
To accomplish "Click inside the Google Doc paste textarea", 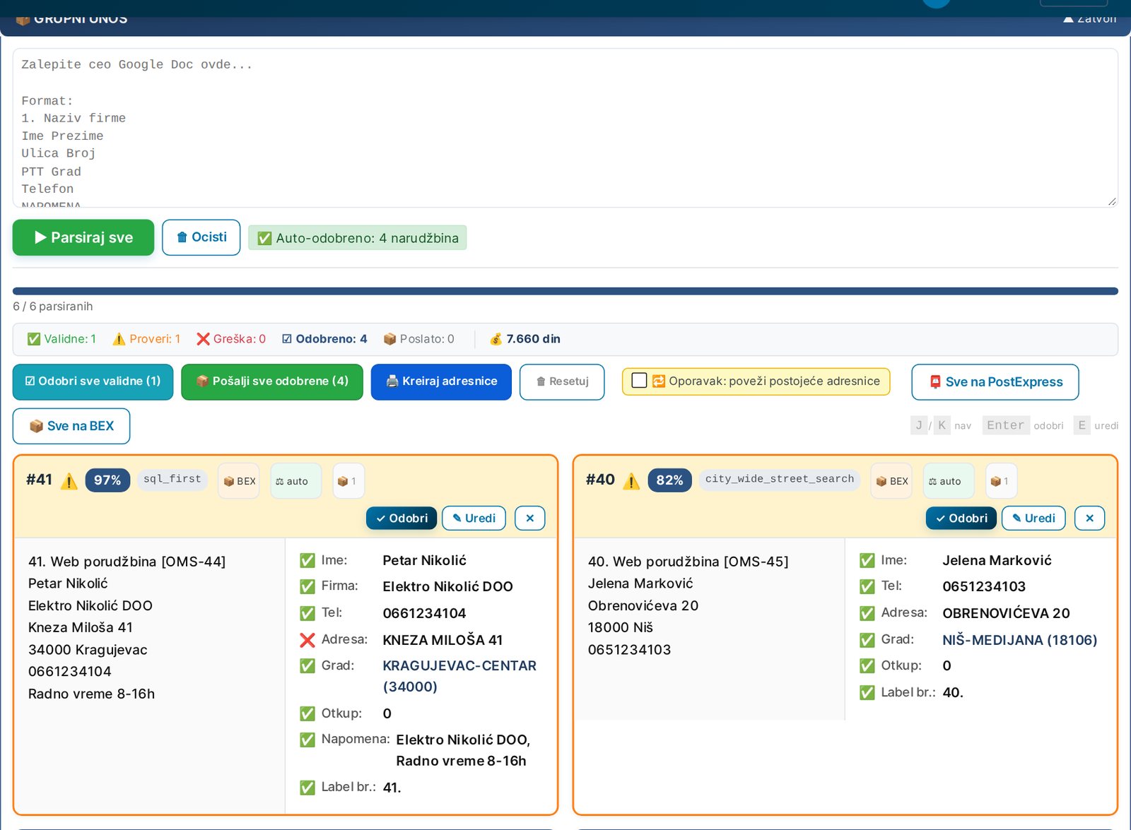I will 565,128.
